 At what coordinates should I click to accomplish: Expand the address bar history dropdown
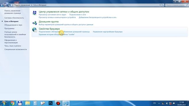160,5
